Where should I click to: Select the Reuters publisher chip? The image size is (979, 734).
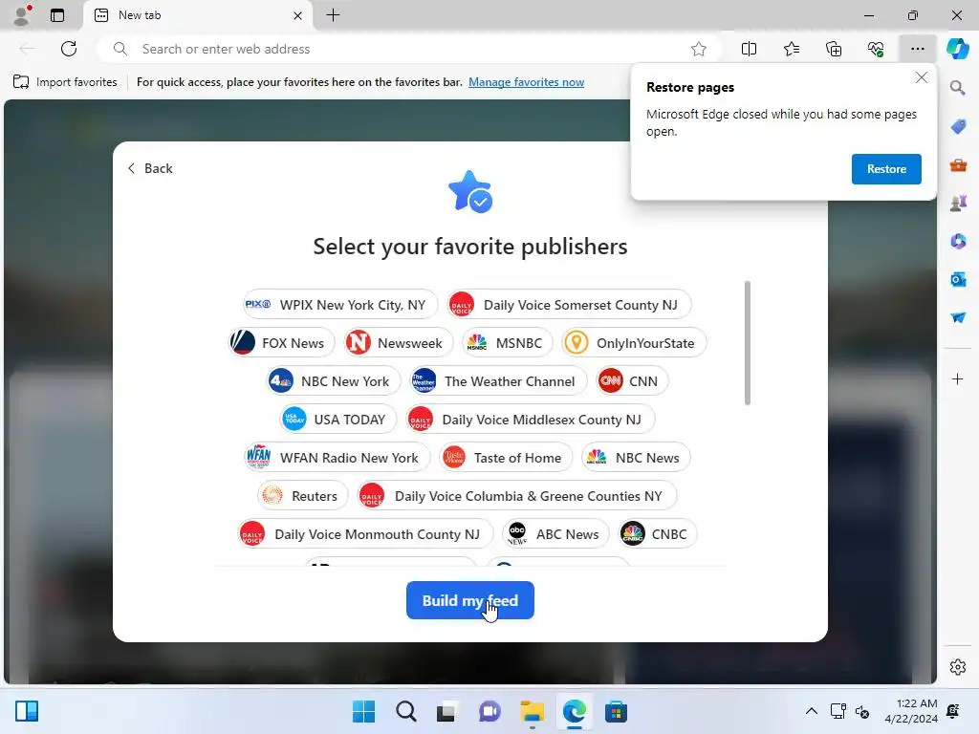coord(302,496)
